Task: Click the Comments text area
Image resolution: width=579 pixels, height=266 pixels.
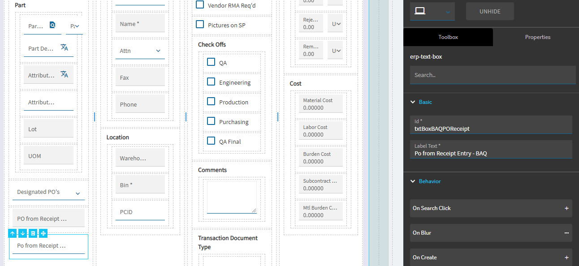Action: coord(232,197)
